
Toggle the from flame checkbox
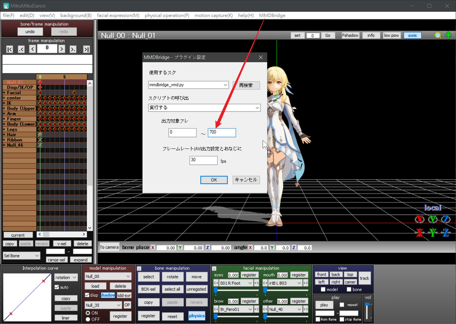[x=318, y=319]
